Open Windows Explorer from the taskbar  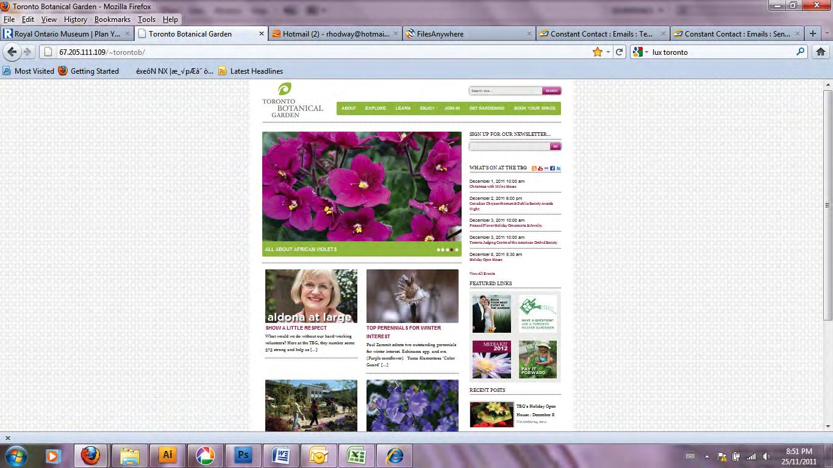coord(129,456)
